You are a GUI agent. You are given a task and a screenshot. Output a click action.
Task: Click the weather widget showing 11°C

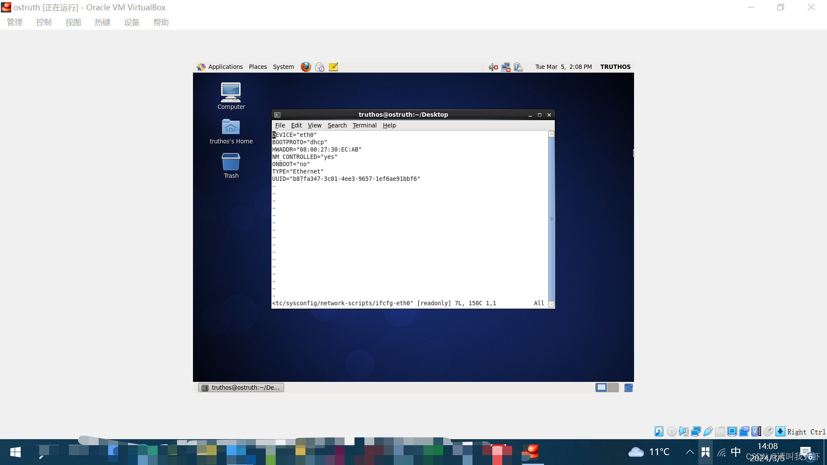(649, 452)
